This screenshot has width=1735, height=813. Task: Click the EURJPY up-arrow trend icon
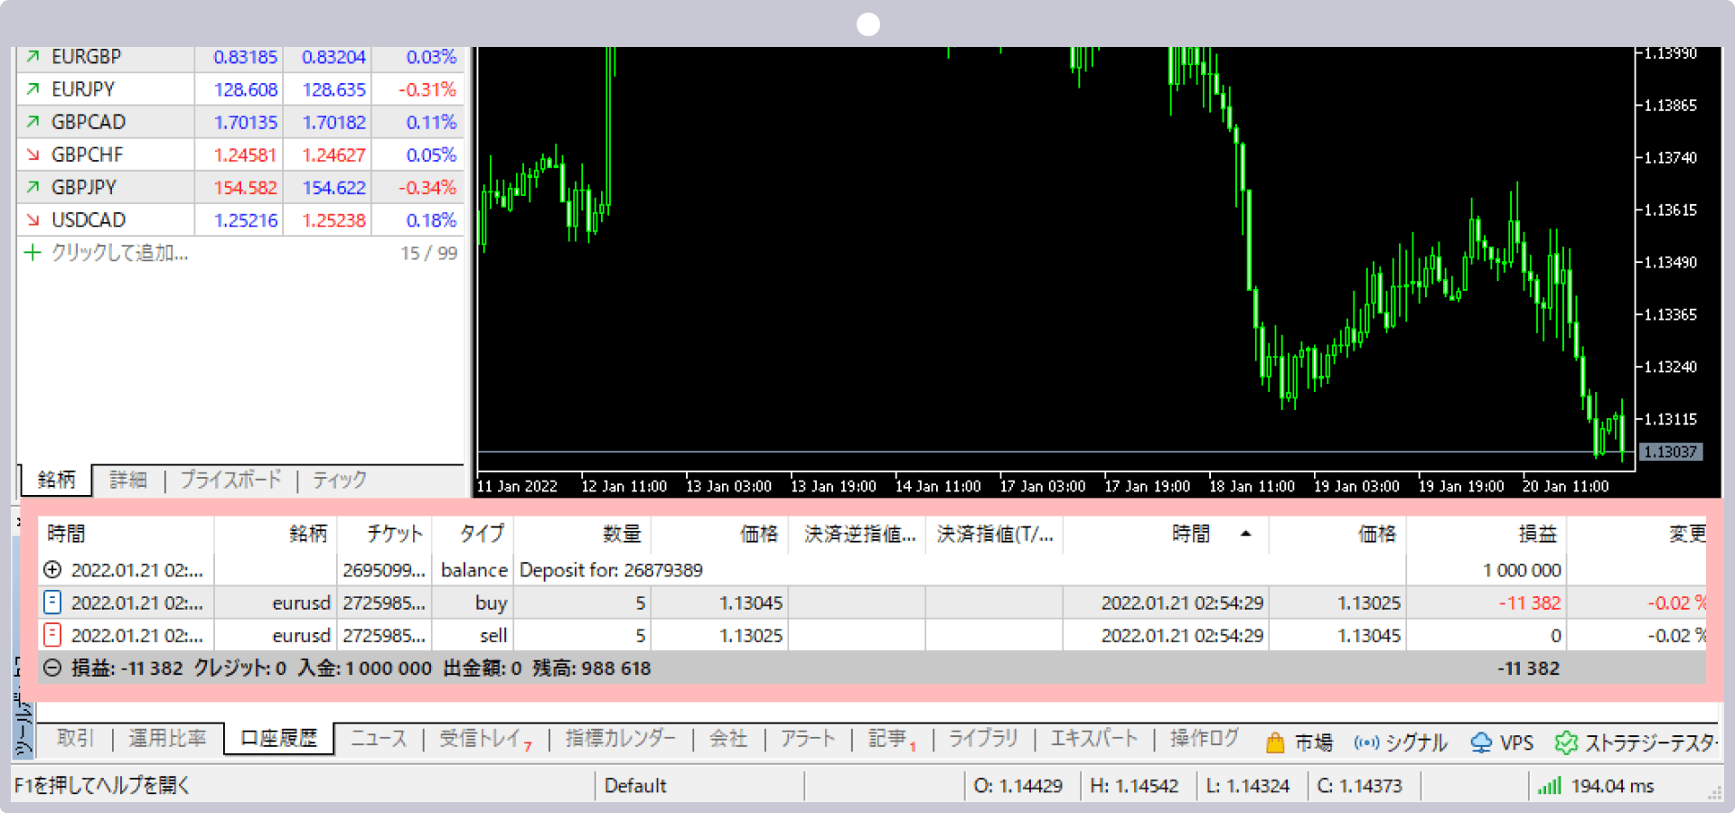[x=33, y=89]
